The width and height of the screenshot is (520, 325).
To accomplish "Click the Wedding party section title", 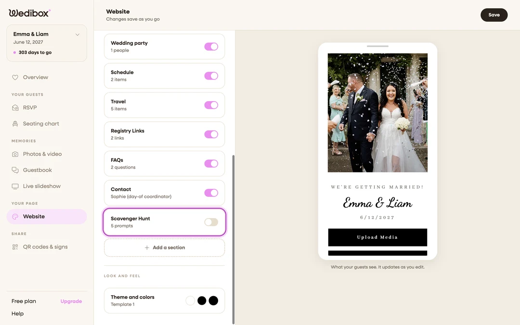I will 129,43.
